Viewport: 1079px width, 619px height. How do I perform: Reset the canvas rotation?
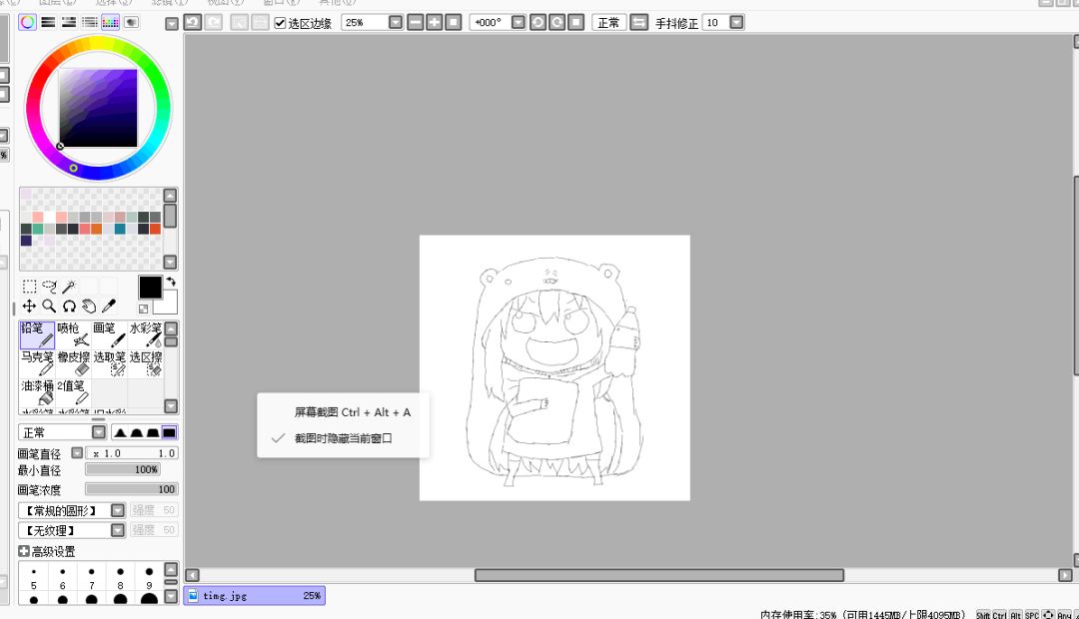pos(576,23)
